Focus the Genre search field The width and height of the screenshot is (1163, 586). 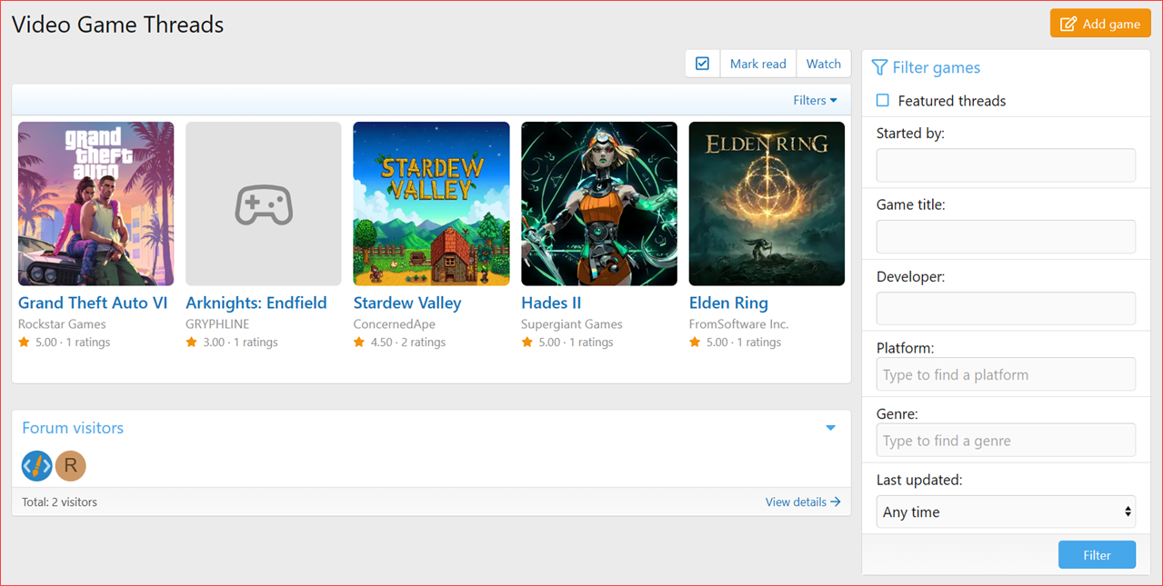click(1006, 441)
